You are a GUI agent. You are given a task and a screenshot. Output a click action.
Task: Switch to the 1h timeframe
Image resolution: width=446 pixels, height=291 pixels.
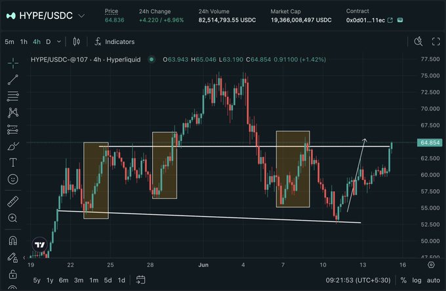click(24, 42)
